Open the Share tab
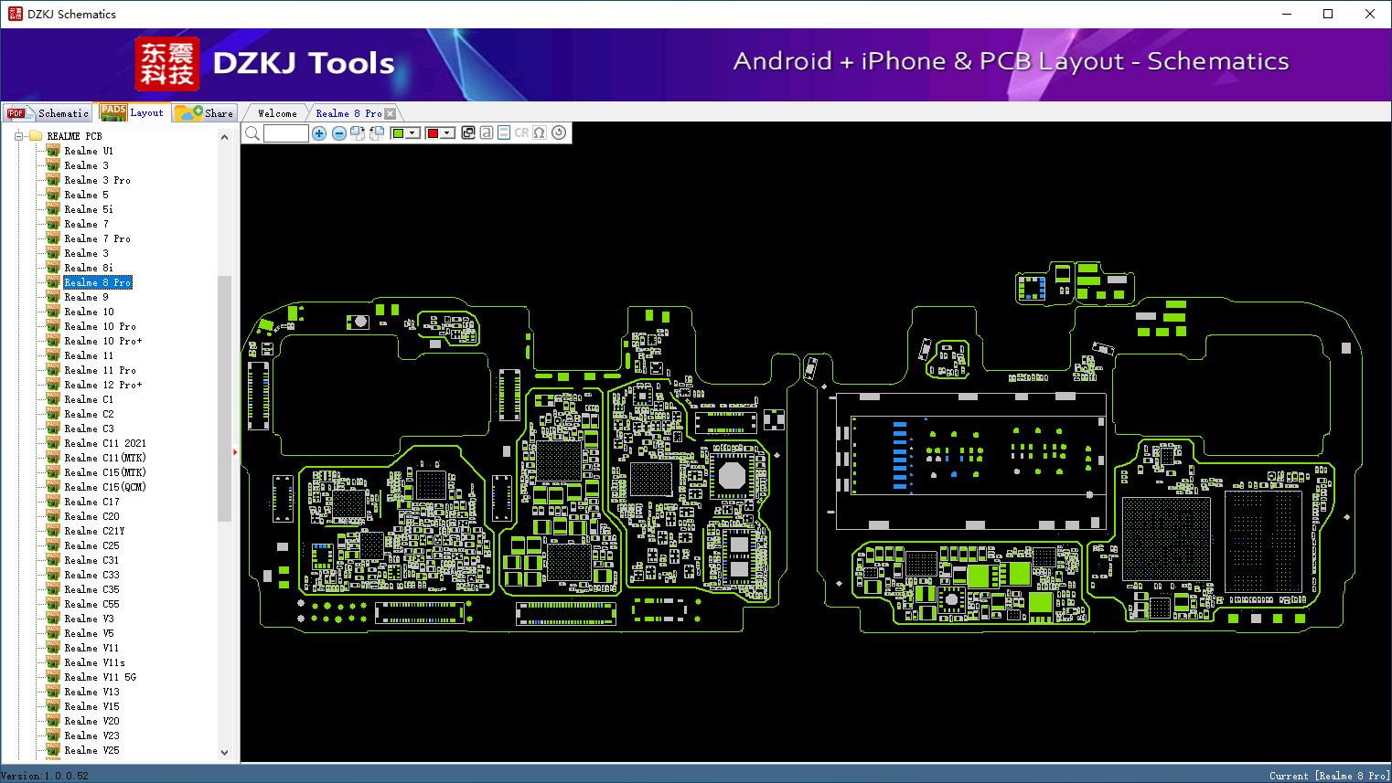The image size is (1392, 783). [x=205, y=113]
